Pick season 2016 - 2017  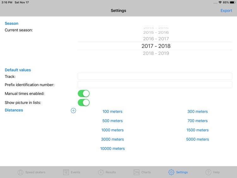(156, 39)
